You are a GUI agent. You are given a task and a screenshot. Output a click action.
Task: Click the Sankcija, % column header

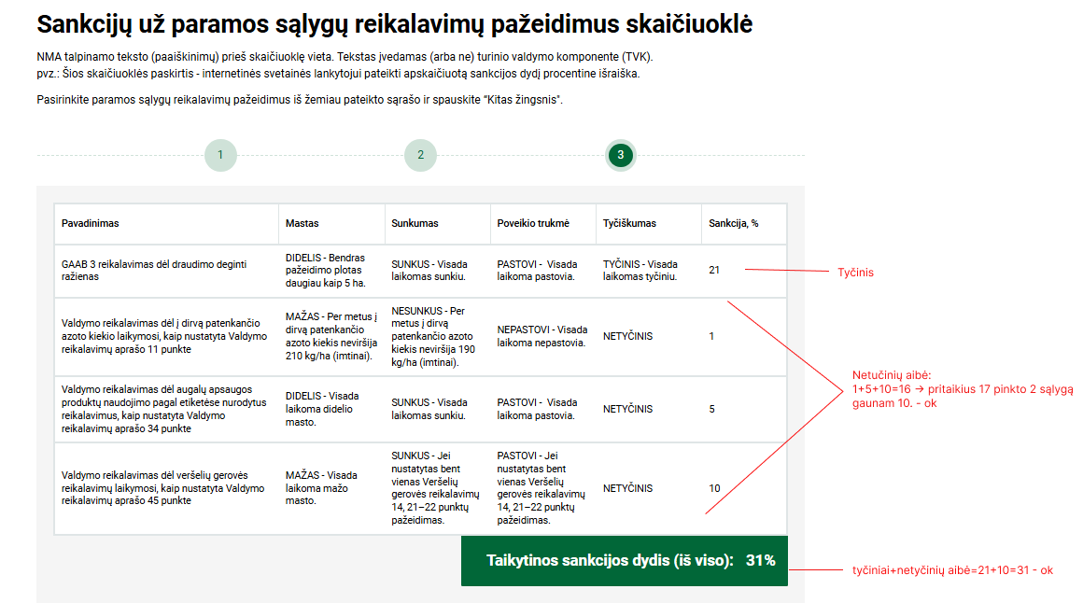click(734, 224)
